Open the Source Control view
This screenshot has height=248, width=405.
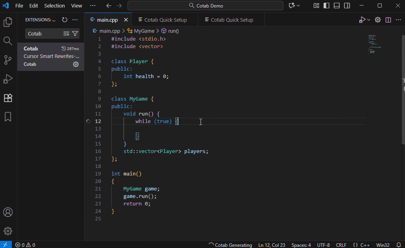pos(8,60)
